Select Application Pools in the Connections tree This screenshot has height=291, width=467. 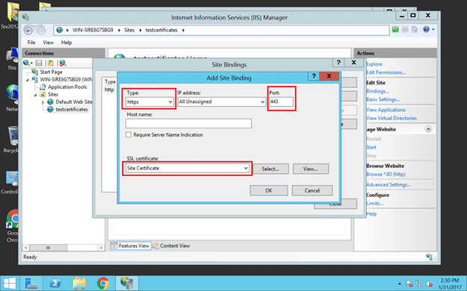point(67,87)
